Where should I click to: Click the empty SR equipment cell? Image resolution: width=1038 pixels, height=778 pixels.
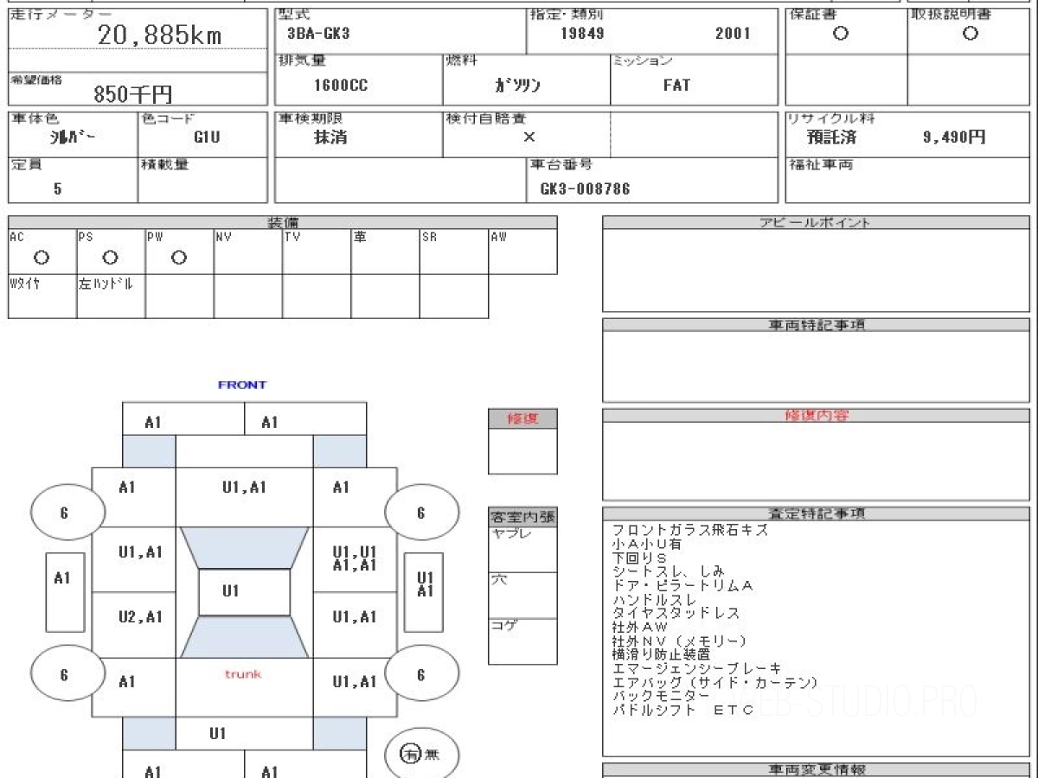[x=454, y=252]
